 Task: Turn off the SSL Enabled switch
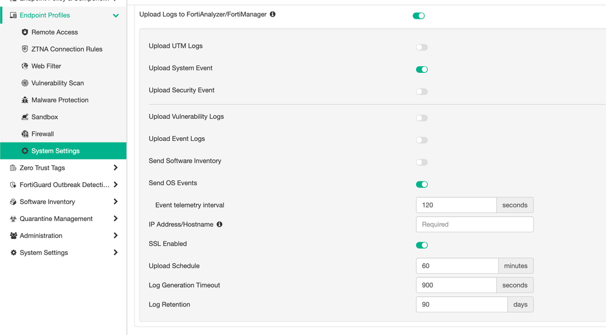click(422, 245)
